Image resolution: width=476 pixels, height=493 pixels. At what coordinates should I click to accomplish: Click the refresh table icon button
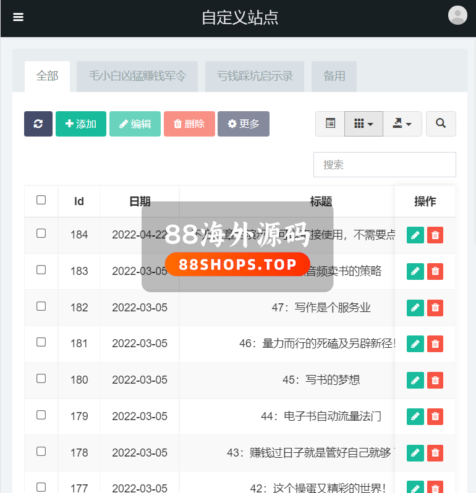[38, 124]
